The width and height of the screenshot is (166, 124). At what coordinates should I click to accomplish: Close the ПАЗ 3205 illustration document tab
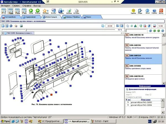[3, 33]
